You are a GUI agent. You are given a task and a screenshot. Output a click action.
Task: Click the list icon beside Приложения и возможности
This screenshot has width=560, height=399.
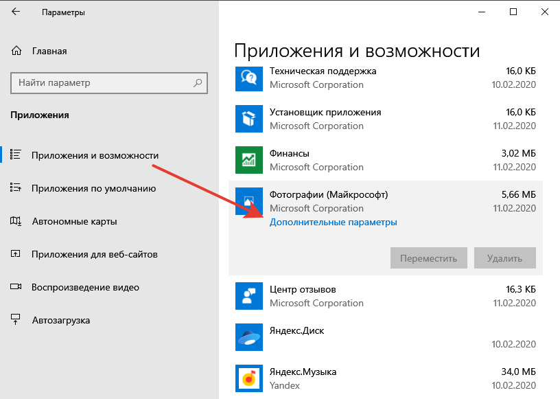tap(15, 155)
